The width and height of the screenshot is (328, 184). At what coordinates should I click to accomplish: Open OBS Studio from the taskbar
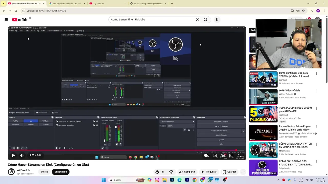click(x=225, y=180)
